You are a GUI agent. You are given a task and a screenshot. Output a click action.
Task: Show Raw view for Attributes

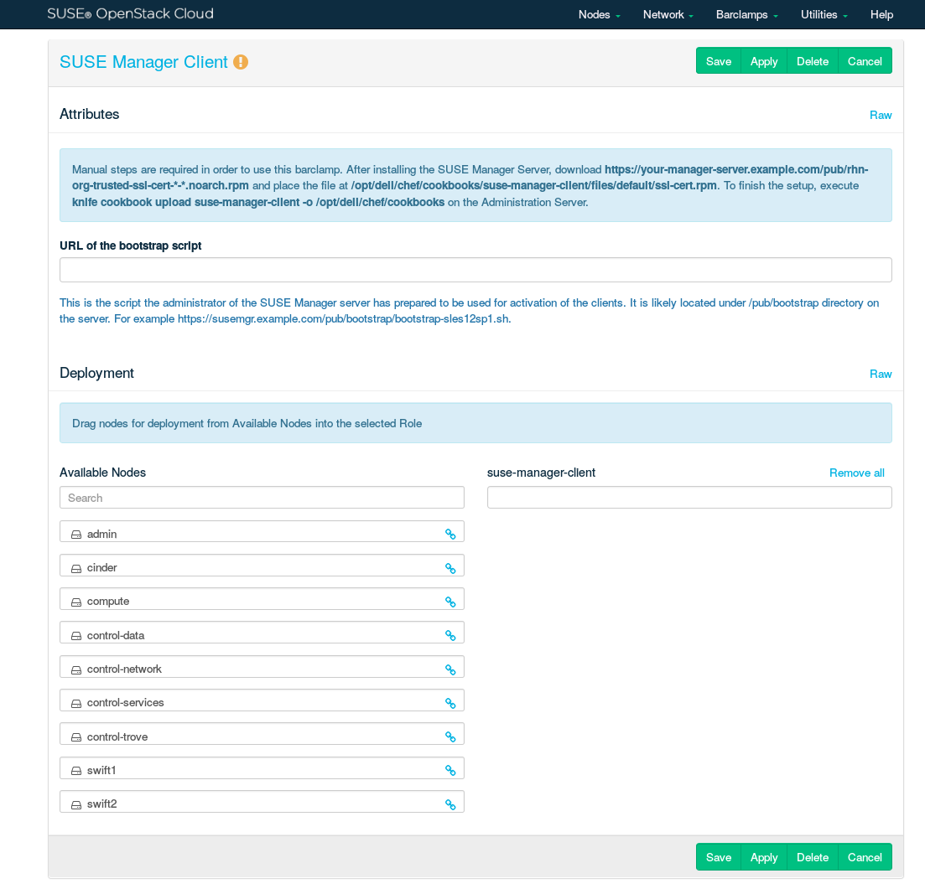point(881,115)
